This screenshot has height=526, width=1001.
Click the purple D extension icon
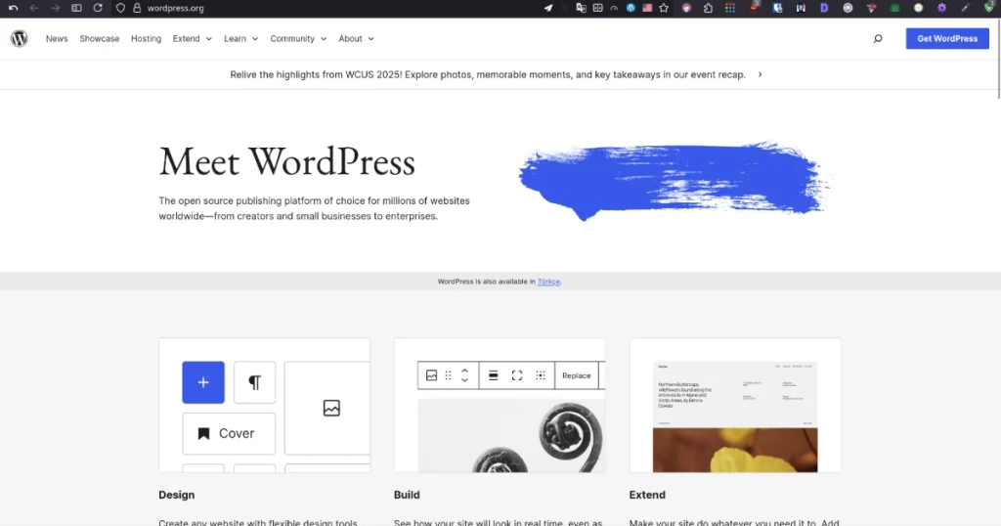pos(824,8)
